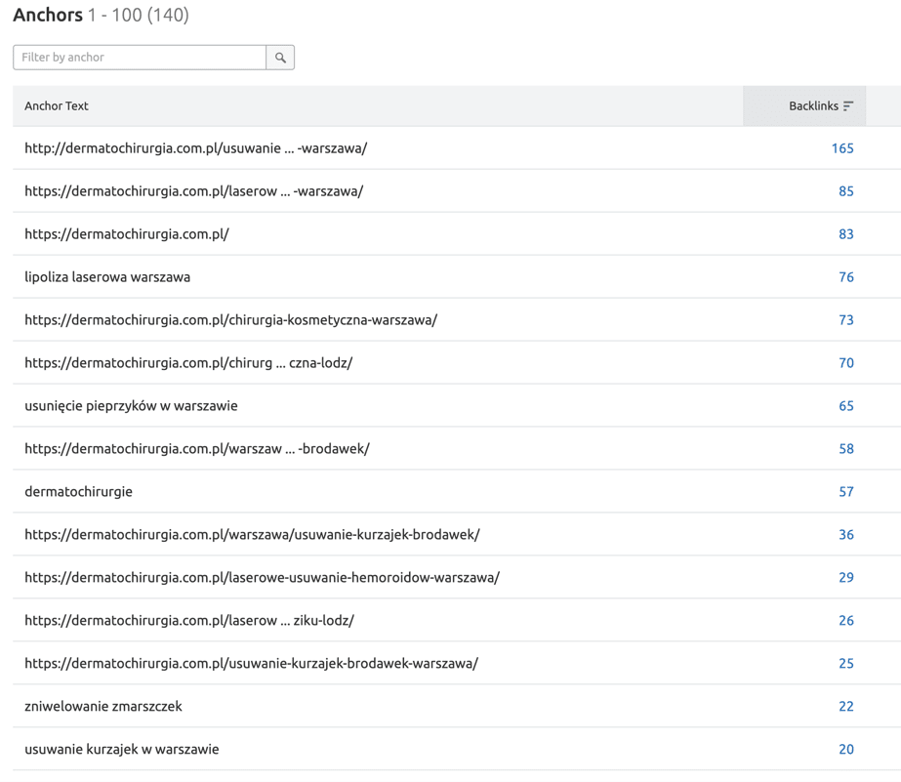The height and width of the screenshot is (782, 901).
Task: Open backlinks count 20 for usuwanie kurzajek
Action: (x=845, y=750)
